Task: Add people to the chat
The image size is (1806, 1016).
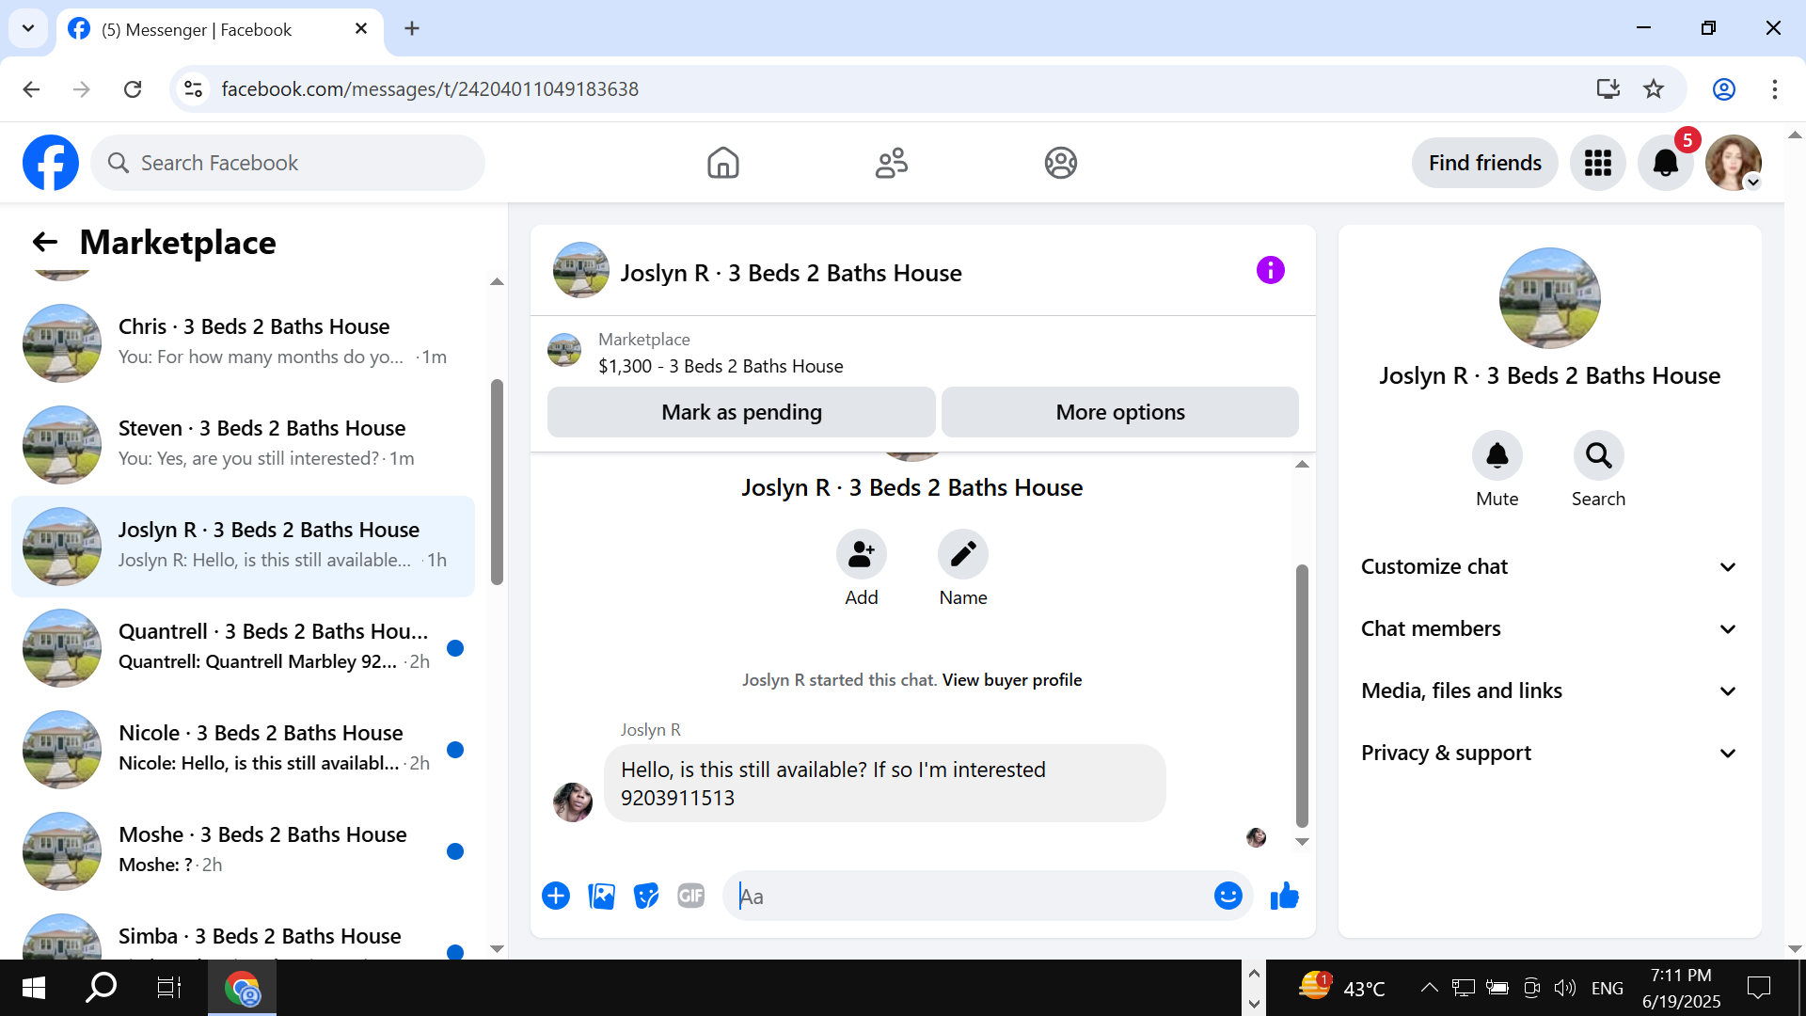Action: click(861, 554)
